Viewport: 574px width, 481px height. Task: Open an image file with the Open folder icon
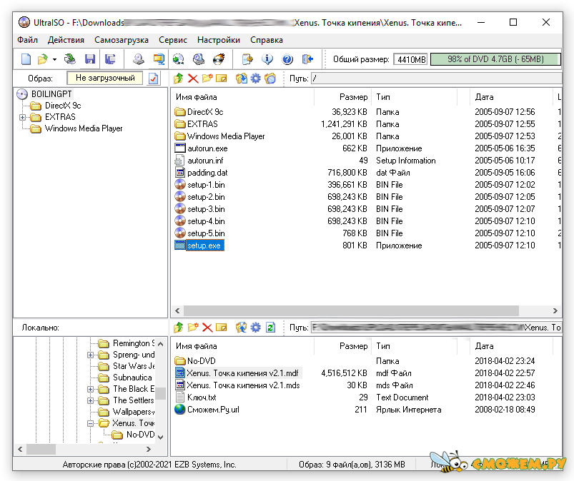43,59
